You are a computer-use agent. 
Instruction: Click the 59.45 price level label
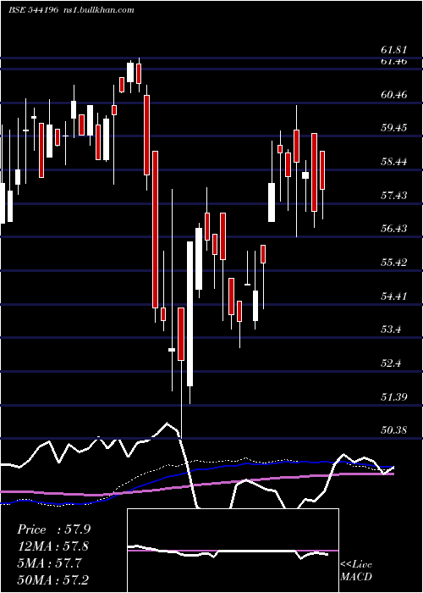point(394,128)
